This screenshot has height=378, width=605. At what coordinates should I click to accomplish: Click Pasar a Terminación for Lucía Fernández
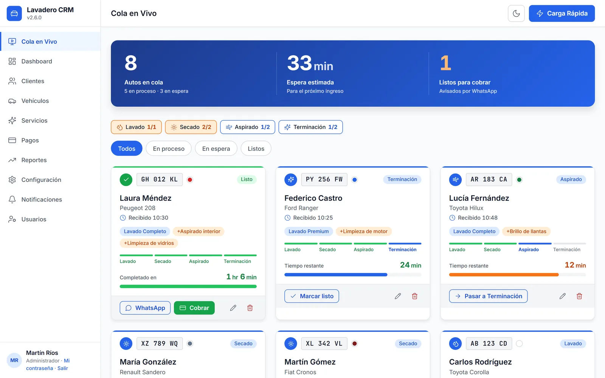tap(488, 296)
